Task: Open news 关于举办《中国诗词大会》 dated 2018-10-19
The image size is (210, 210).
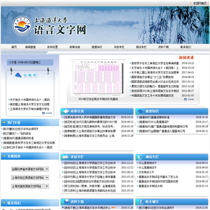Action: (155, 68)
